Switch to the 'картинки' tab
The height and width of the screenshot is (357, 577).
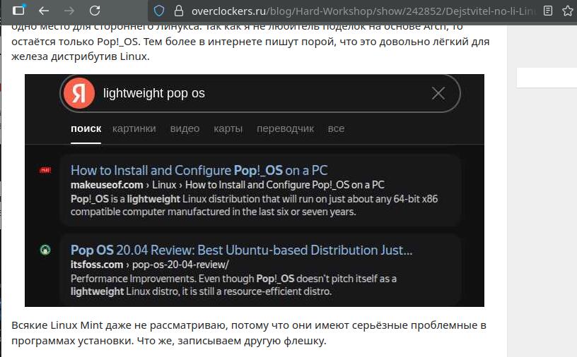click(x=134, y=128)
